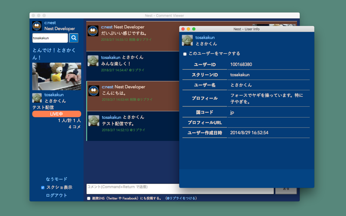Screen dimensions: 346x216
Task: Minimize User Info with the yellow button
Action: click(189, 29)
